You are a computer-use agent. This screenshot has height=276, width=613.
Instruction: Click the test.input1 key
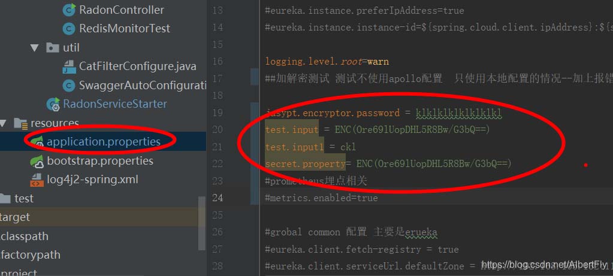point(294,147)
